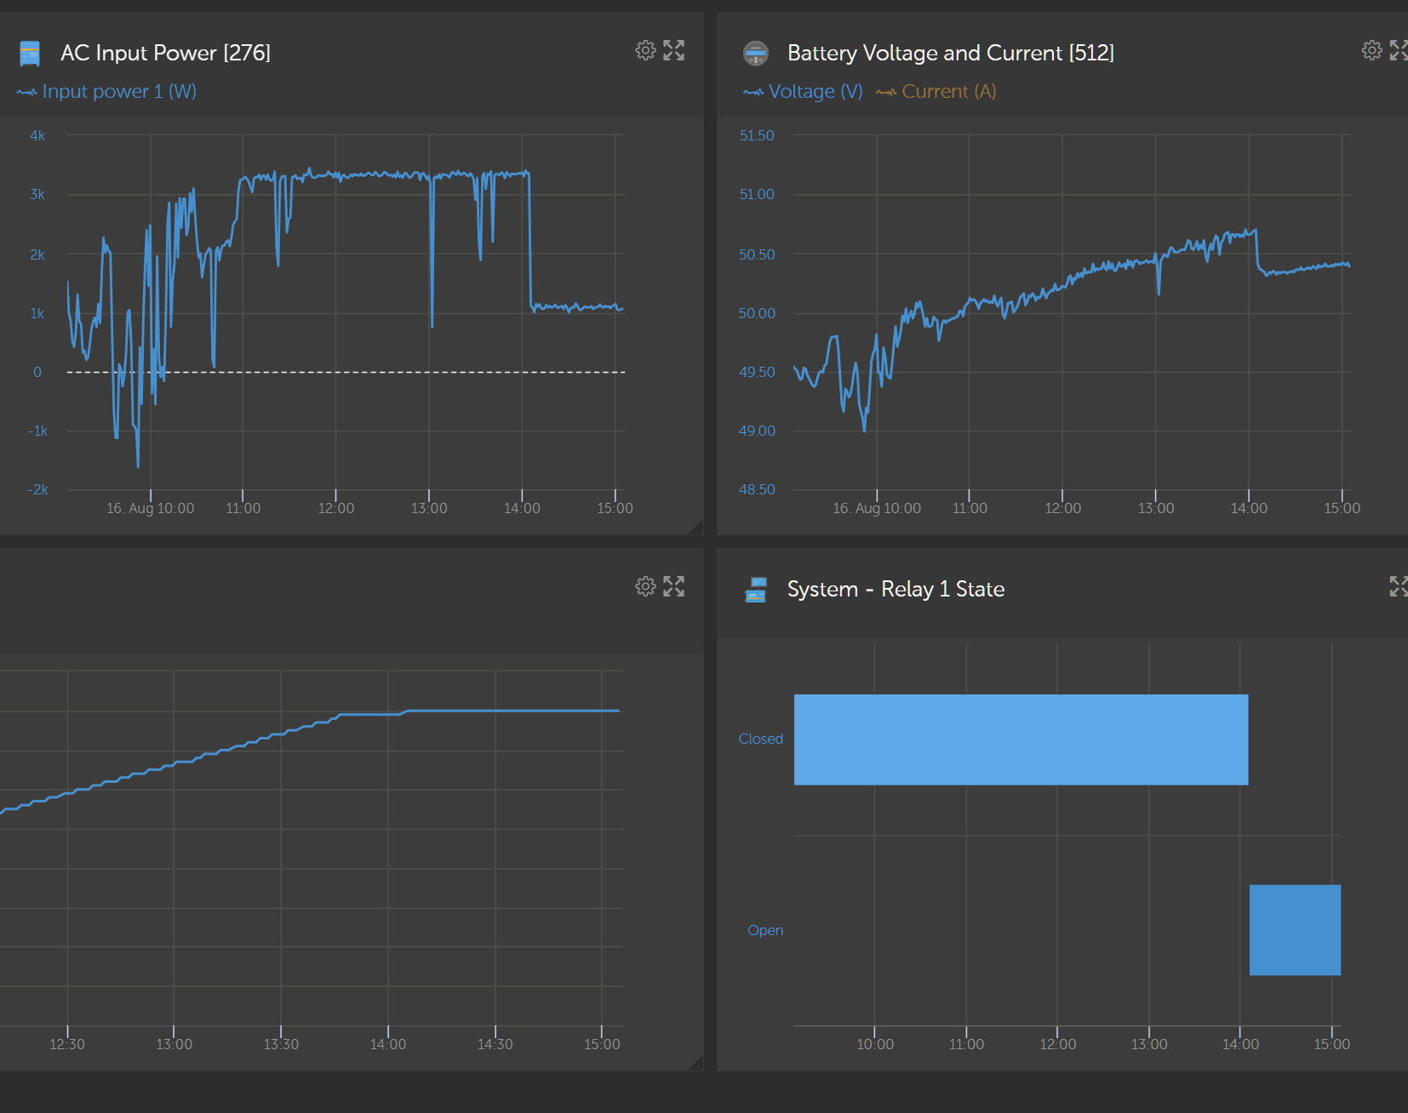The width and height of the screenshot is (1408, 1113).
Task: Expand System Relay 1 State widget fullscreen
Action: coord(1399,586)
